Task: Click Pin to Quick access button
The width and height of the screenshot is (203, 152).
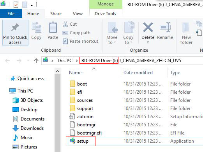Action: click(x=15, y=33)
